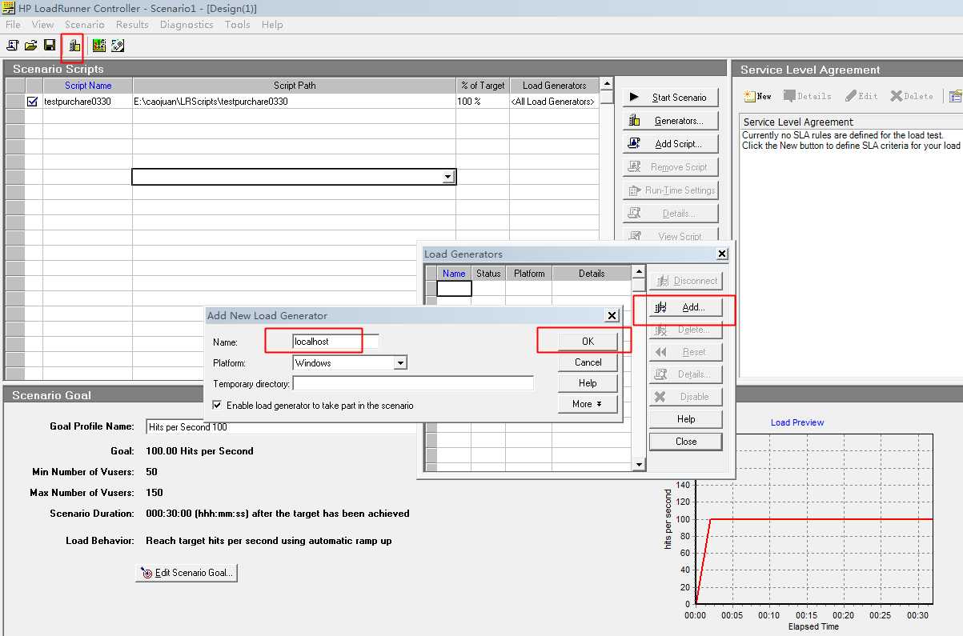Click the 100 % target cell

click(483, 102)
